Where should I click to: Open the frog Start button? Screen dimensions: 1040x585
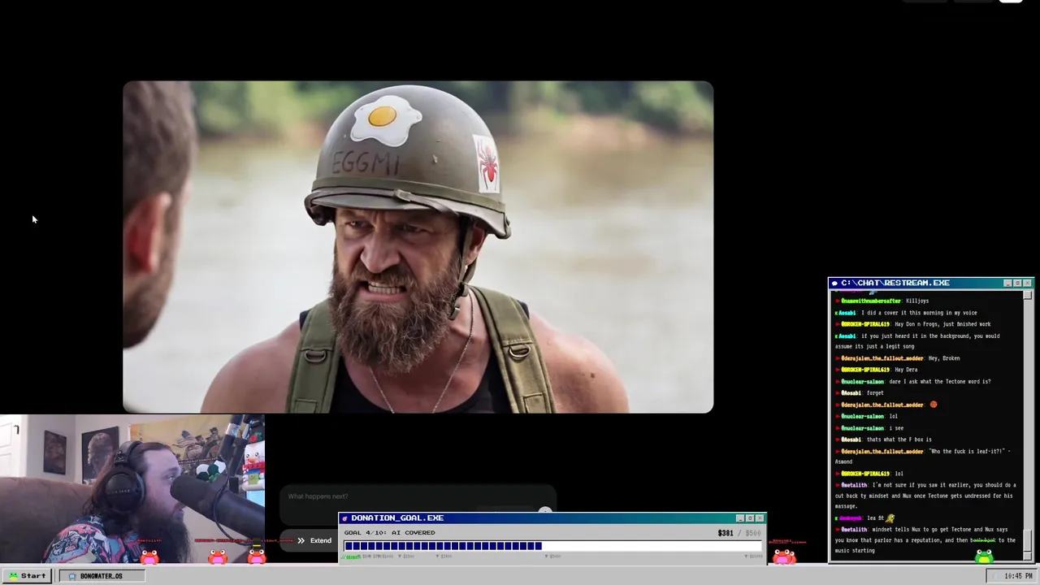[28, 576]
